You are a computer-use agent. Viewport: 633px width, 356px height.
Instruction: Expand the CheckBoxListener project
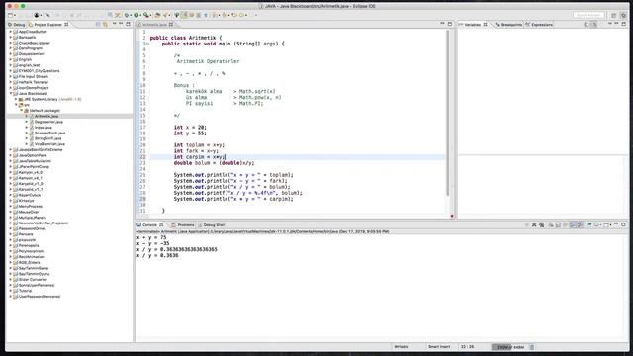[x=10, y=43]
